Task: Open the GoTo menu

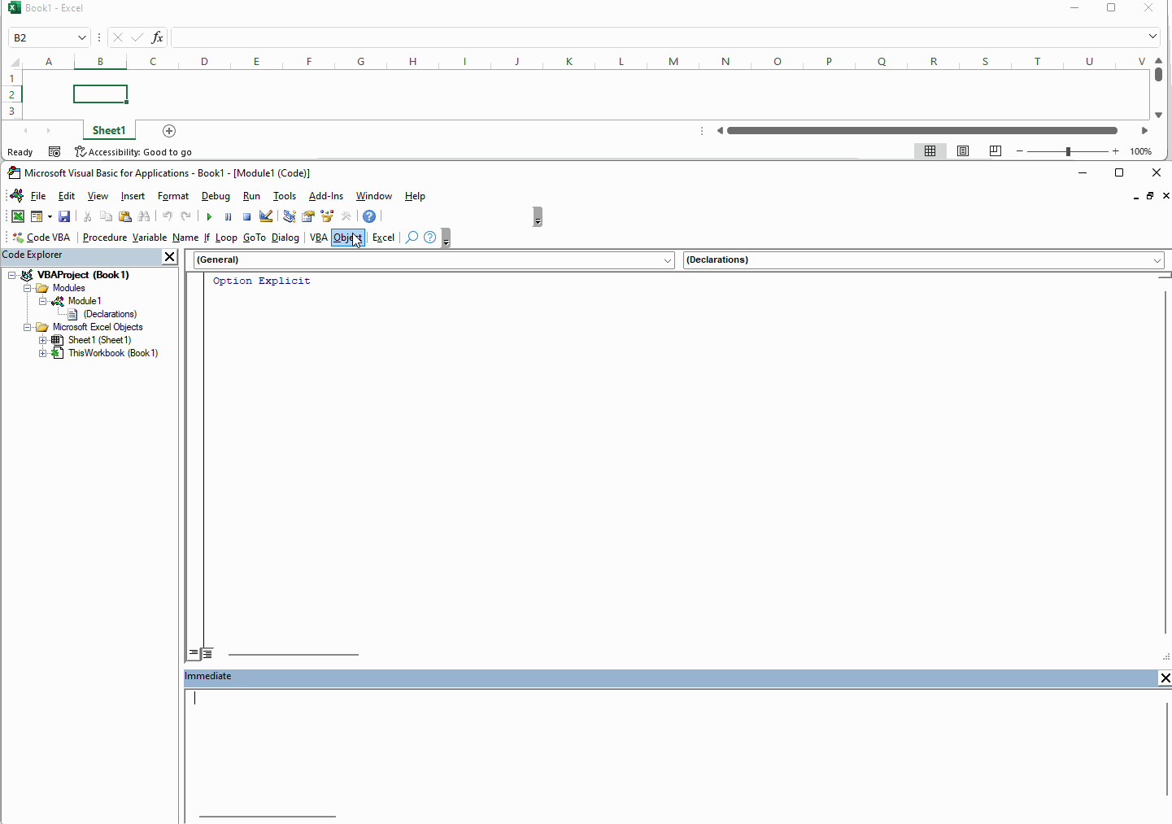Action: 255,238
